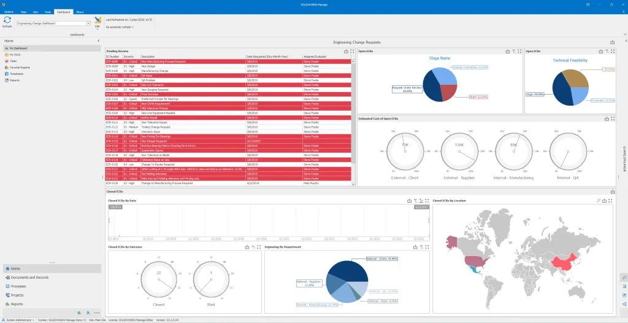This screenshot has width=628, height=323.
Task: Export the Stage Name pie chart
Action: coord(508,52)
